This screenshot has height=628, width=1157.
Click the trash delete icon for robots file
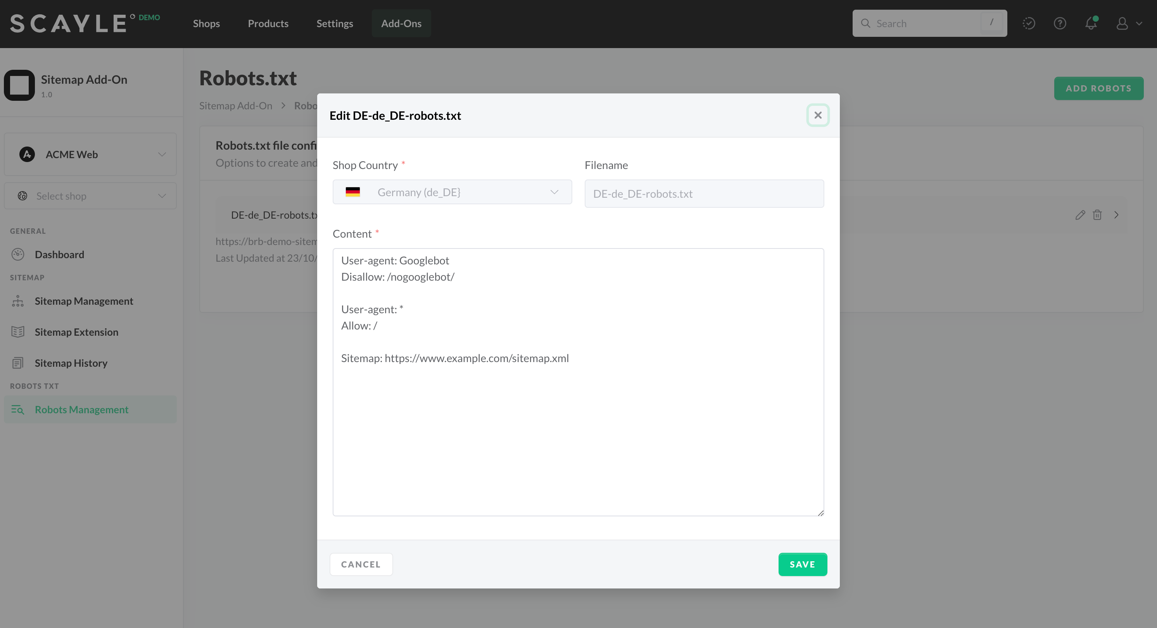1097,215
